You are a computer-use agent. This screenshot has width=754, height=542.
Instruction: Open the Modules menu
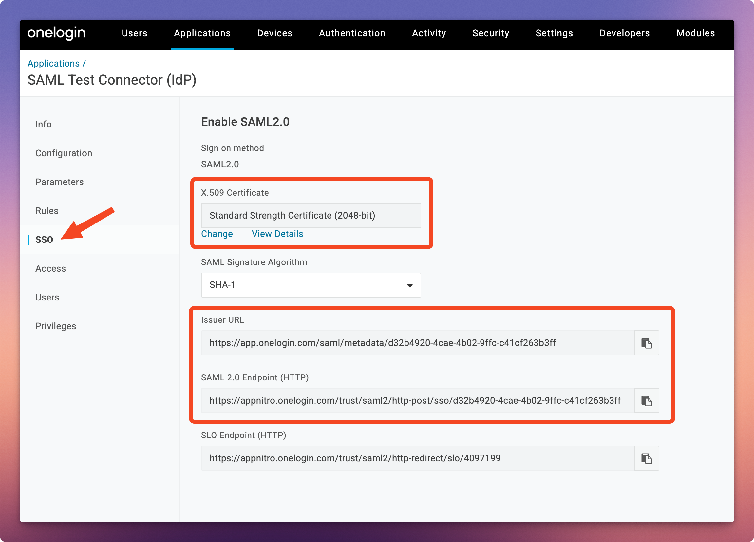tap(695, 33)
